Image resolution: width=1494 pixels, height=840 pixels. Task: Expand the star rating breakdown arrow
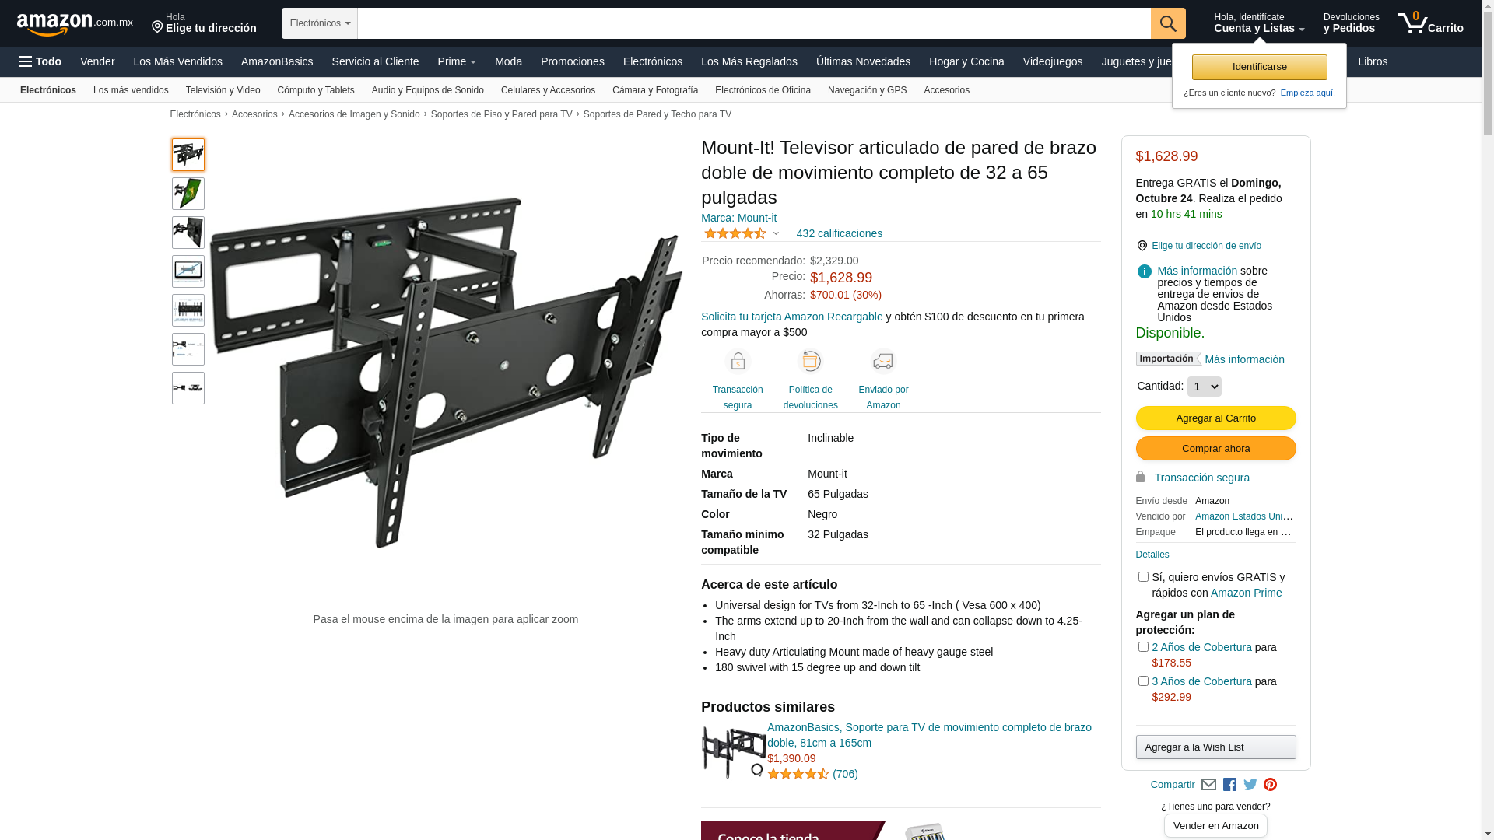[x=776, y=233]
